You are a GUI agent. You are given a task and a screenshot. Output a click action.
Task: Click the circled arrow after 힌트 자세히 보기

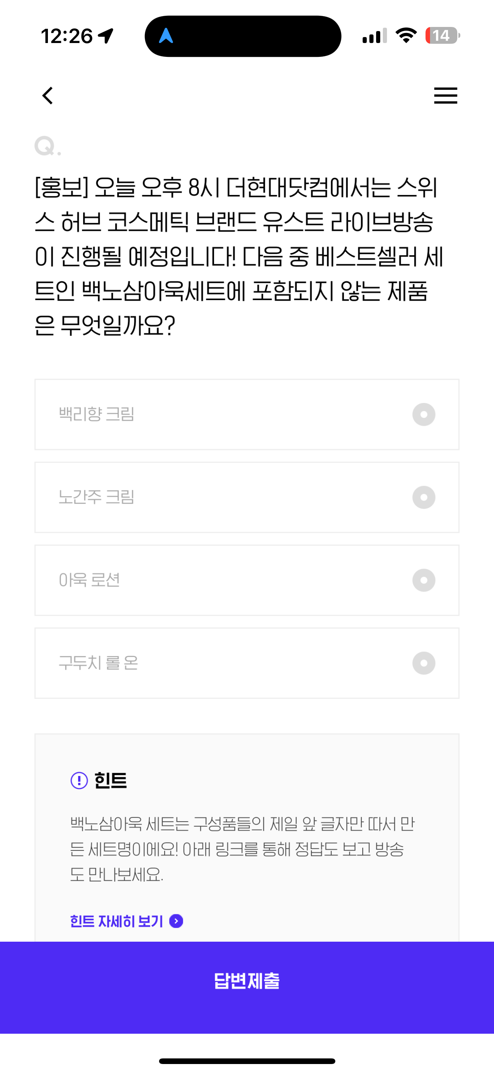tap(176, 921)
